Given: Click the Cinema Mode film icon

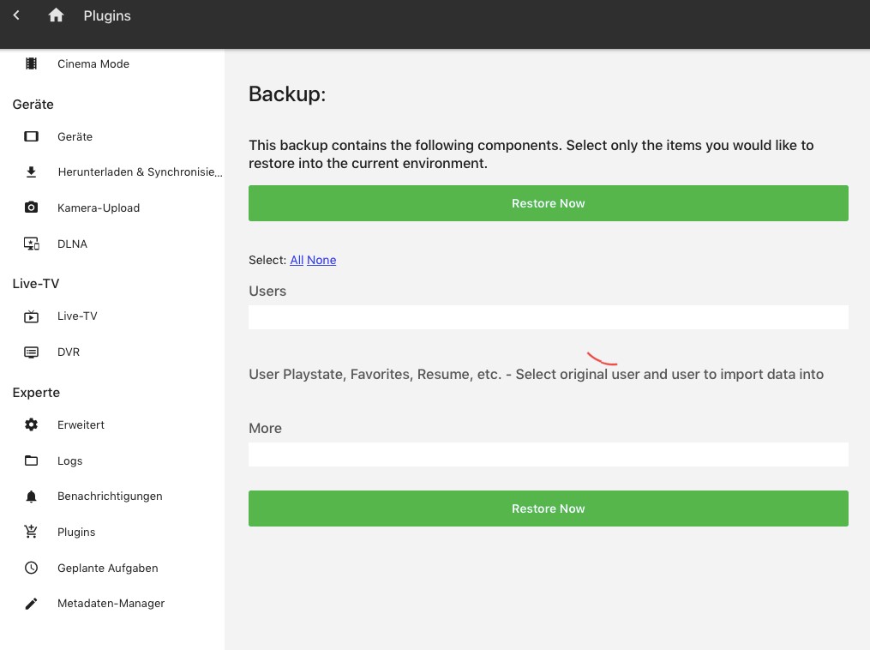Looking at the screenshot, I should [32, 63].
